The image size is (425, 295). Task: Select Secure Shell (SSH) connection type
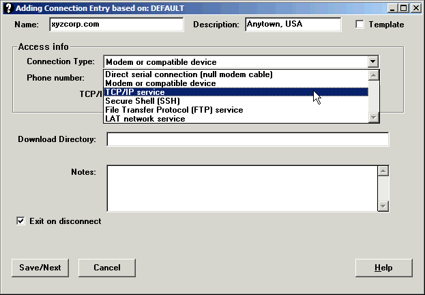(142, 100)
